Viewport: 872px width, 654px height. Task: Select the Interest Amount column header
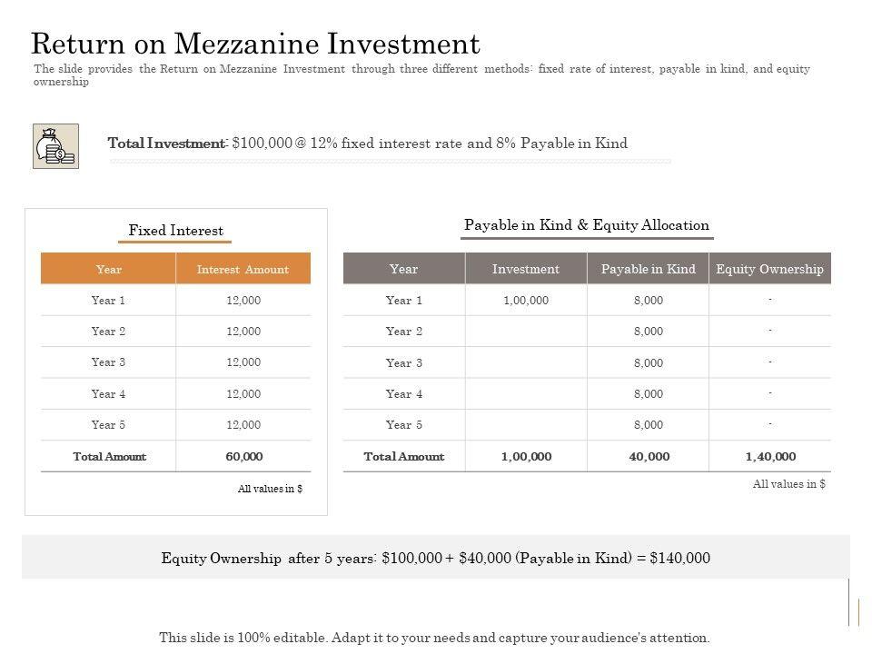coord(243,269)
